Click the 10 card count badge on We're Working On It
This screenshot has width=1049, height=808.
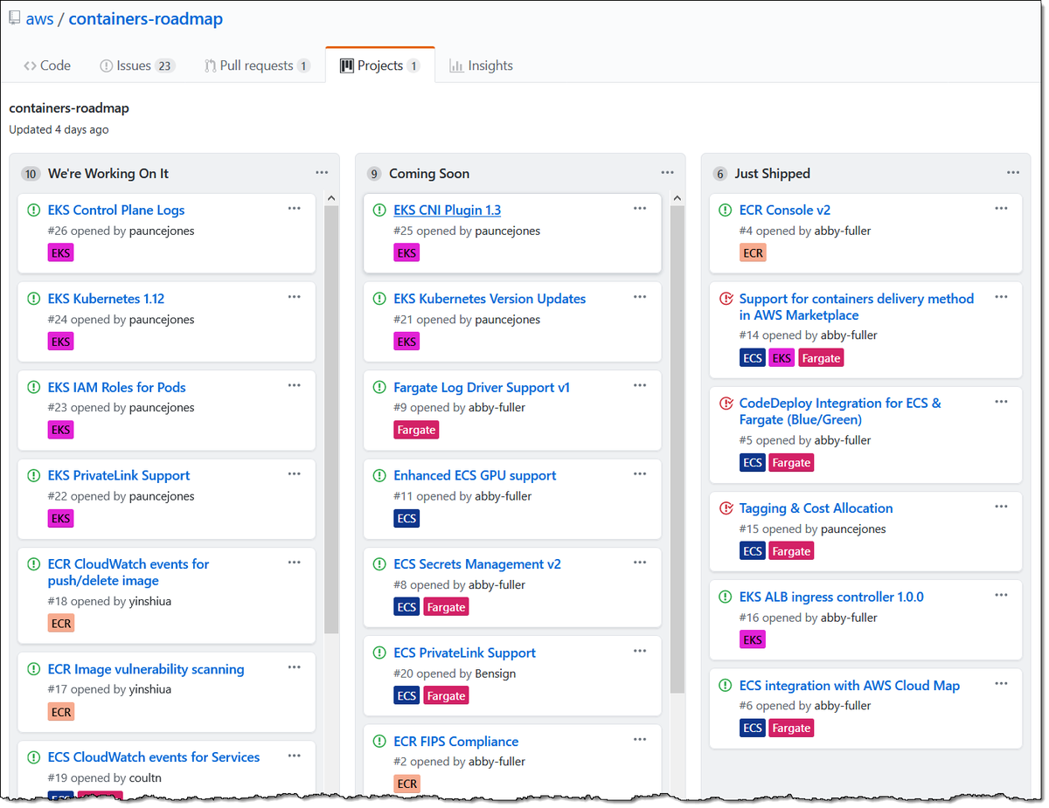(31, 174)
